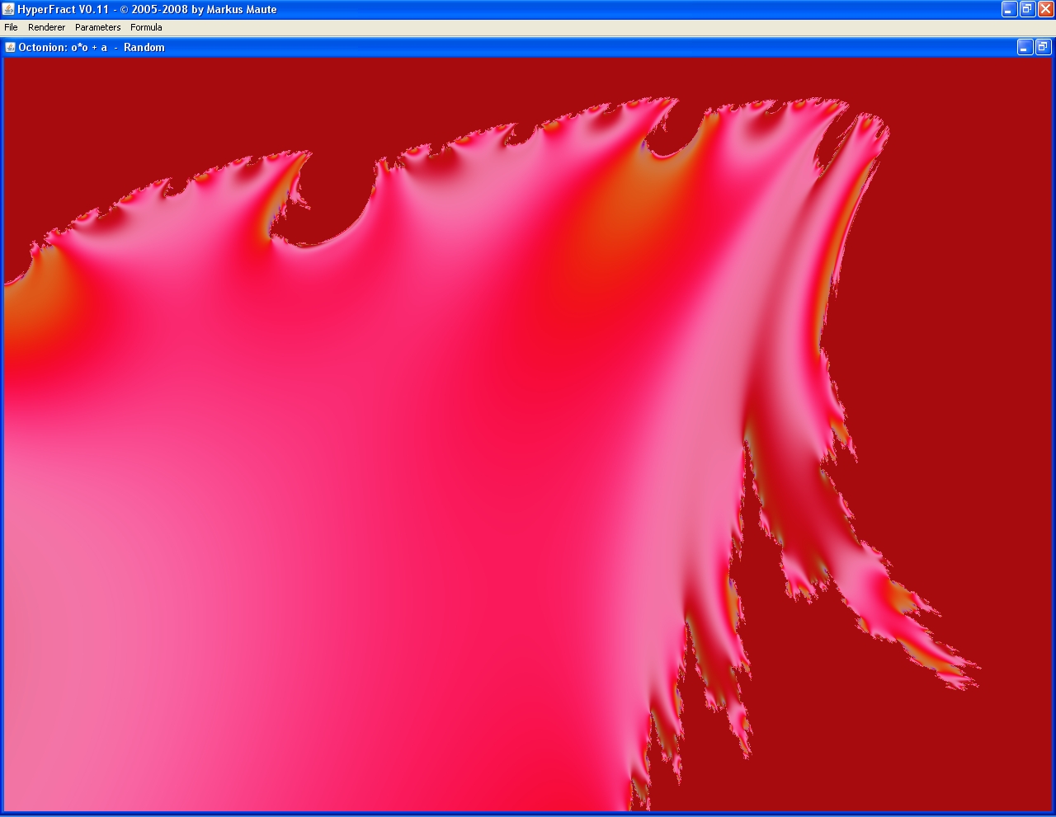Expand the Parameters menu

click(97, 27)
